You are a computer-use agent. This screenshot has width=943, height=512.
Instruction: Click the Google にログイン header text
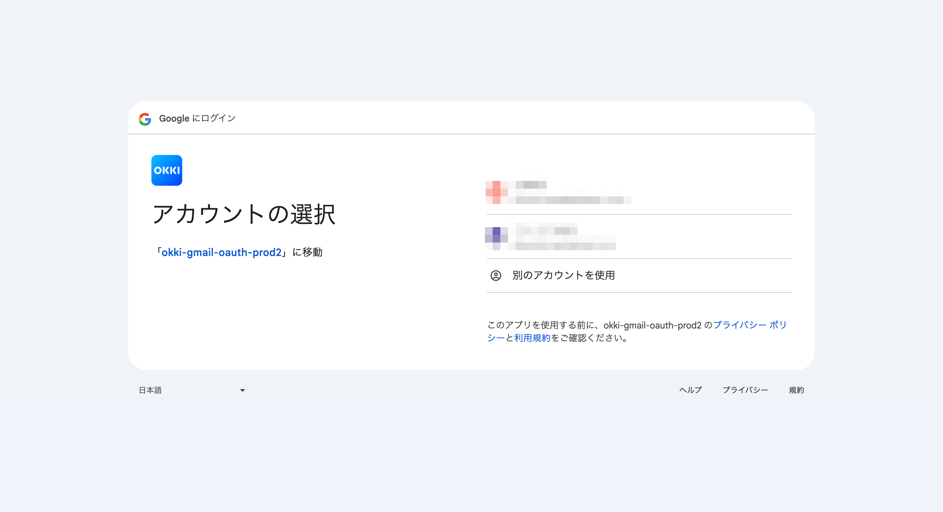click(x=197, y=118)
